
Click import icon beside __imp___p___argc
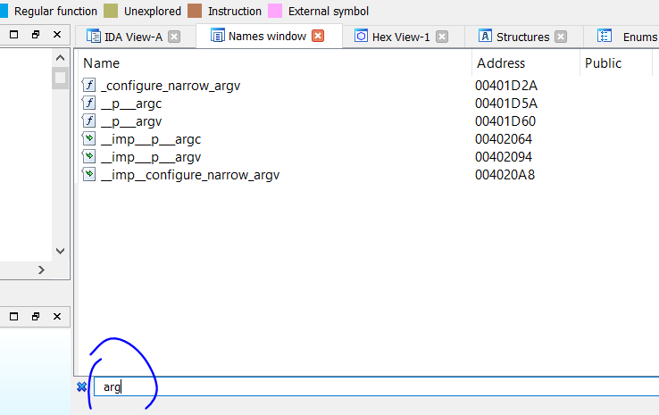[88, 139]
